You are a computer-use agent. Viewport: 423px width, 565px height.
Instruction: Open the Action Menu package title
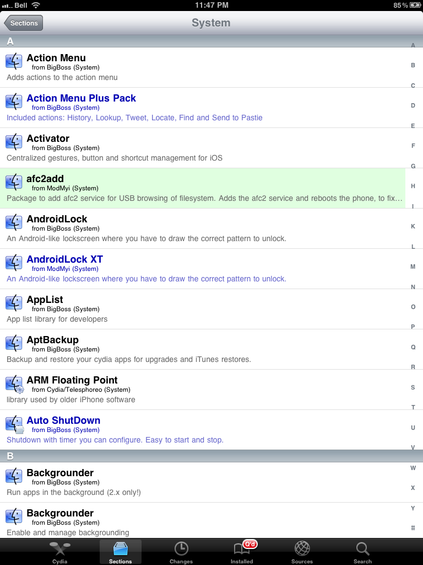tap(56, 58)
